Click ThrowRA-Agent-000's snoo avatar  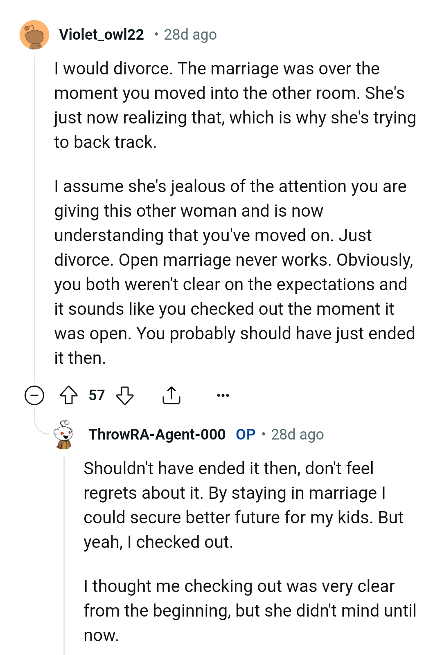pos(62,435)
